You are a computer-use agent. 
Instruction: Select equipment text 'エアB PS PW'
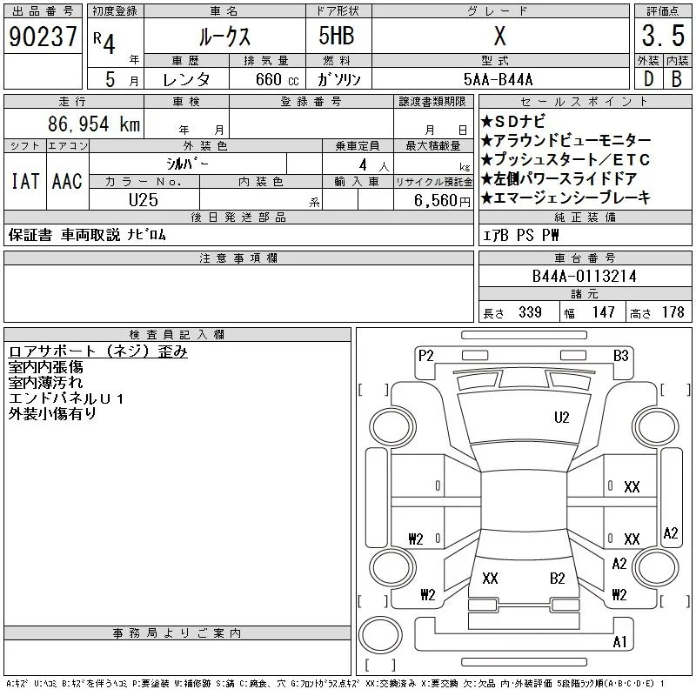[x=520, y=235]
